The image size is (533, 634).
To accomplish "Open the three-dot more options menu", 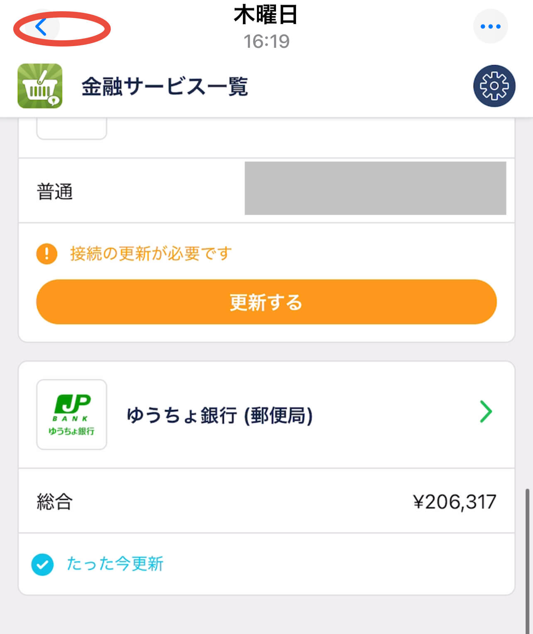I will 490,27.
